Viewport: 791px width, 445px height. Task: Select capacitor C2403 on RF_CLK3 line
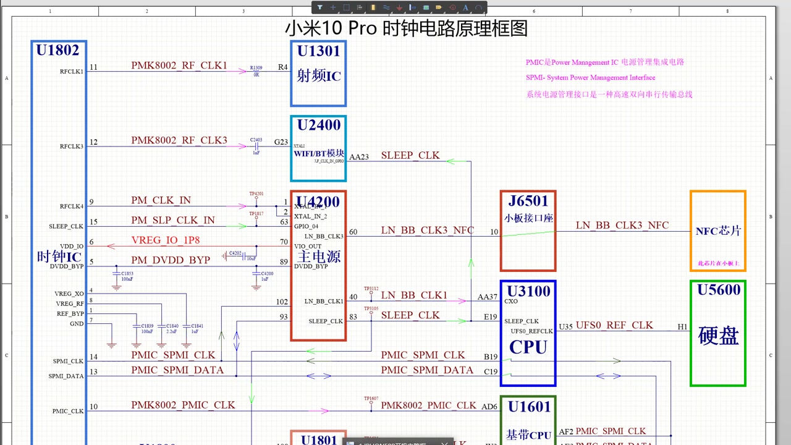[x=256, y=146]
